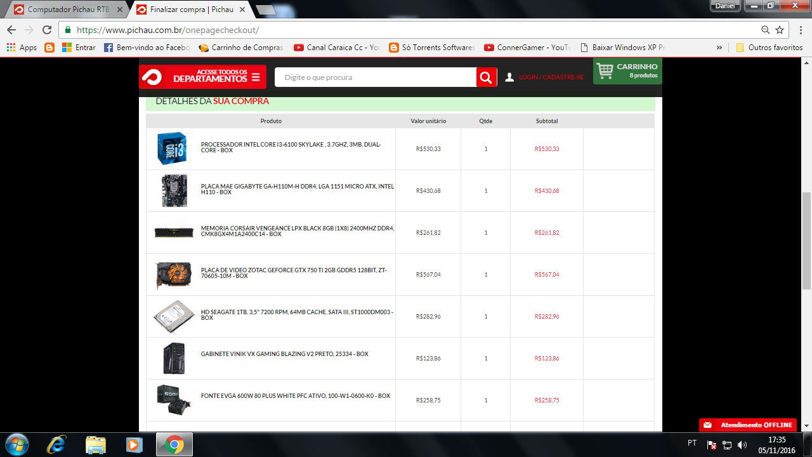Open Baixar Windows XP bookmark

coord(622,48)
